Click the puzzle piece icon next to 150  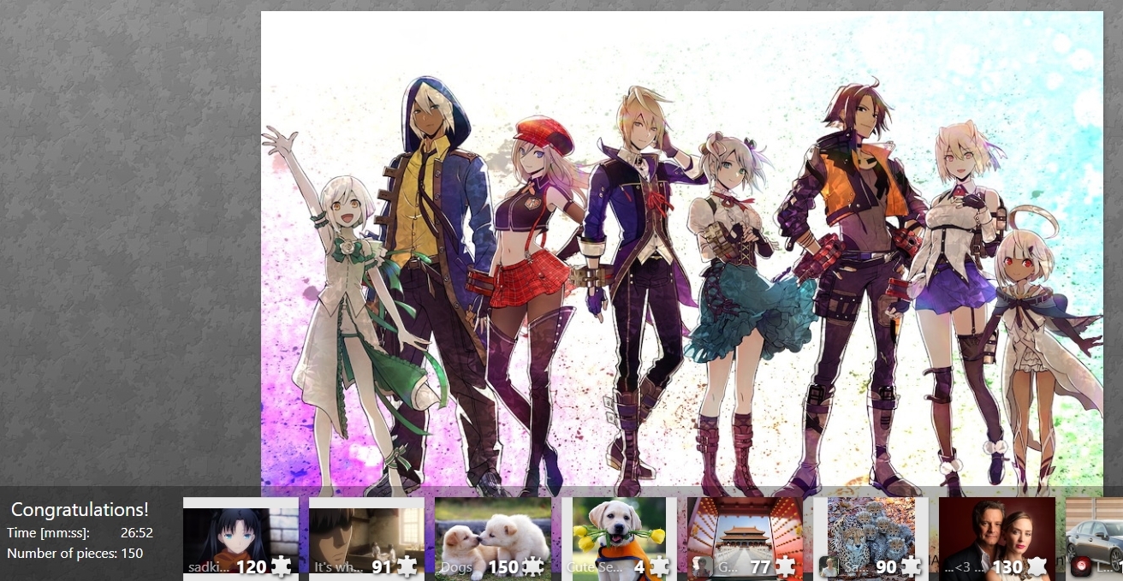pos(532,566)
